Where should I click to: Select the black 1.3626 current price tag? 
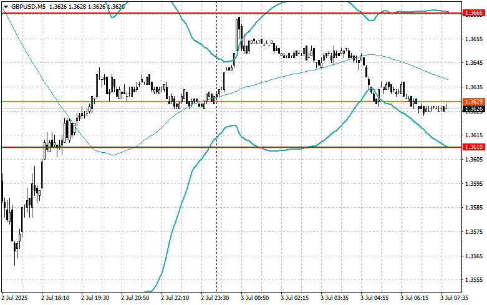(x=474, y=109)
